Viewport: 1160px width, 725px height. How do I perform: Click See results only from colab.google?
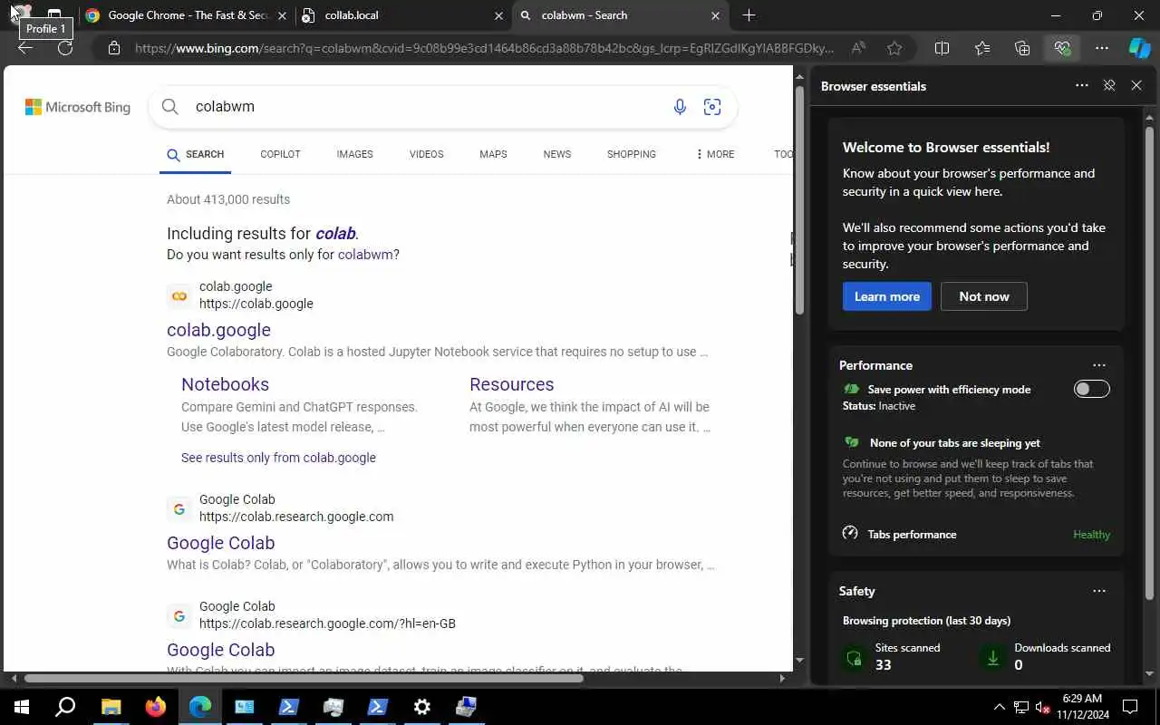278,458
